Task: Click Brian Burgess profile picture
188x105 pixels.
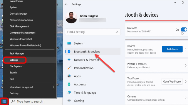Action: (x=71, y=17)
